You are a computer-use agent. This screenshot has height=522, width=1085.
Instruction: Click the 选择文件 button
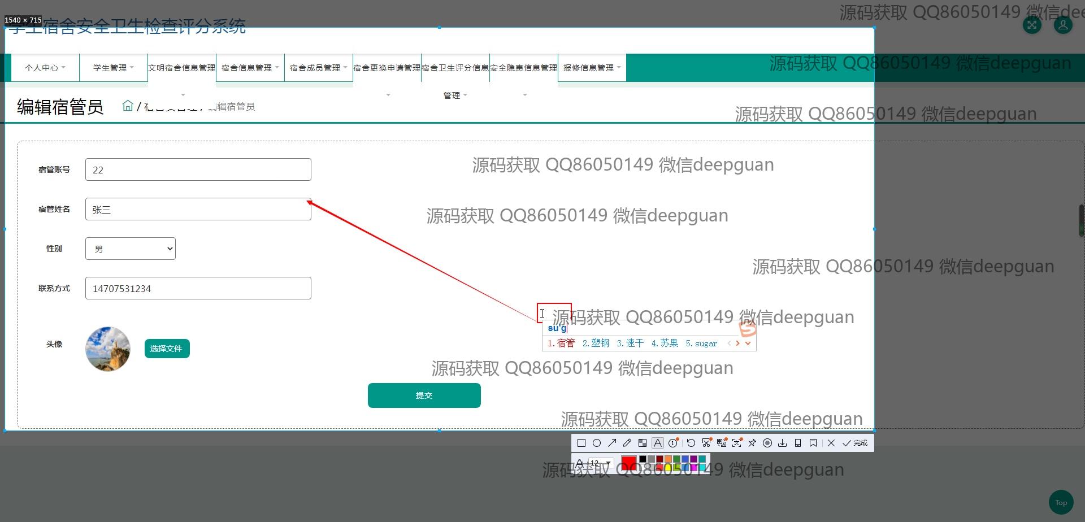pyautogui.click(x=167, y=349)
